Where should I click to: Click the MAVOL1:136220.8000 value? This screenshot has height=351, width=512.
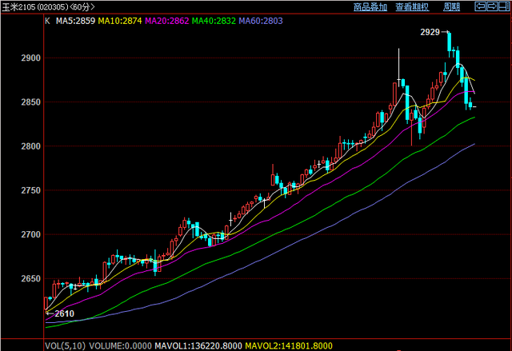pyautogui.click(x=198, y=345)
